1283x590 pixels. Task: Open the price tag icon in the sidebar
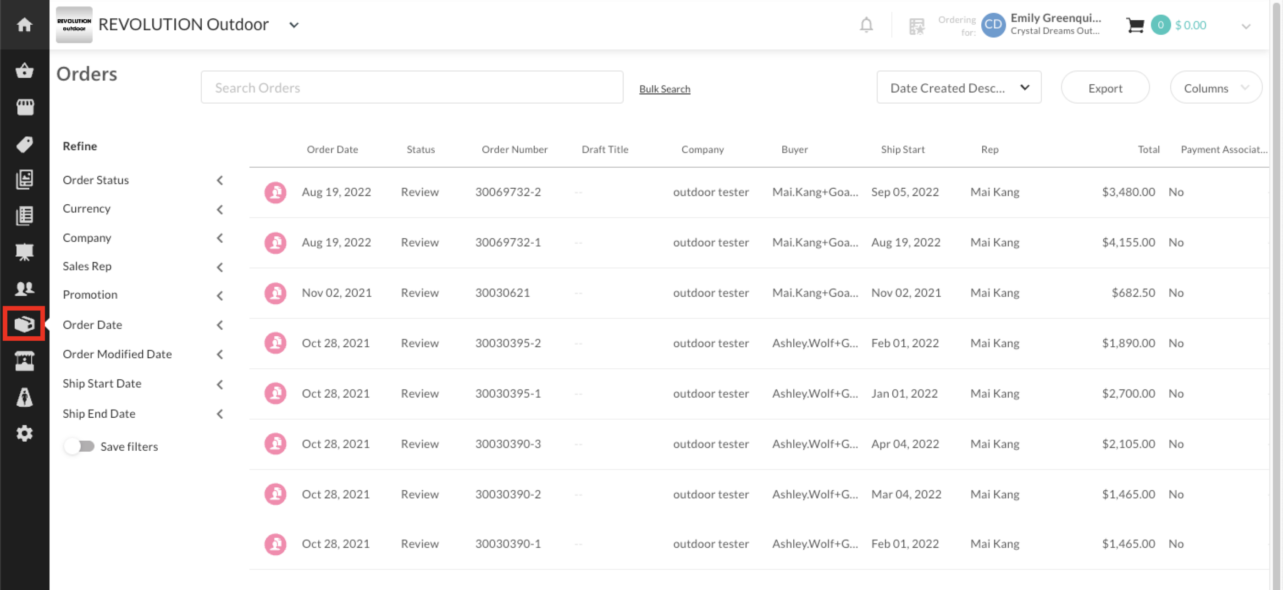pyautogui.click(x=23, y=144)
